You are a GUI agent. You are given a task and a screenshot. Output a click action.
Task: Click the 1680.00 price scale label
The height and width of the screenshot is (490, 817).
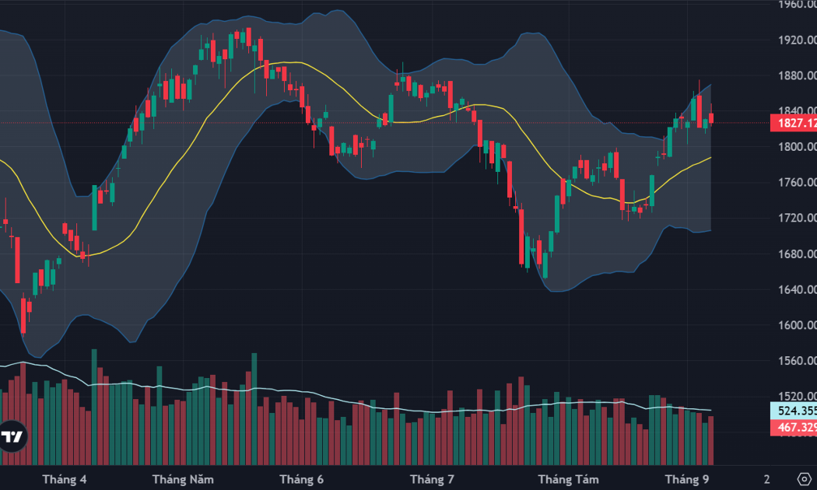pos(798,254)
